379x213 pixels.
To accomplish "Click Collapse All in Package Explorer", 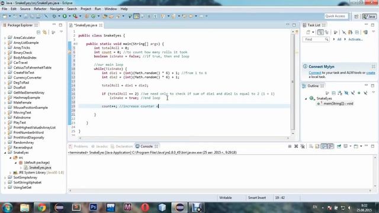I will 38,32.
